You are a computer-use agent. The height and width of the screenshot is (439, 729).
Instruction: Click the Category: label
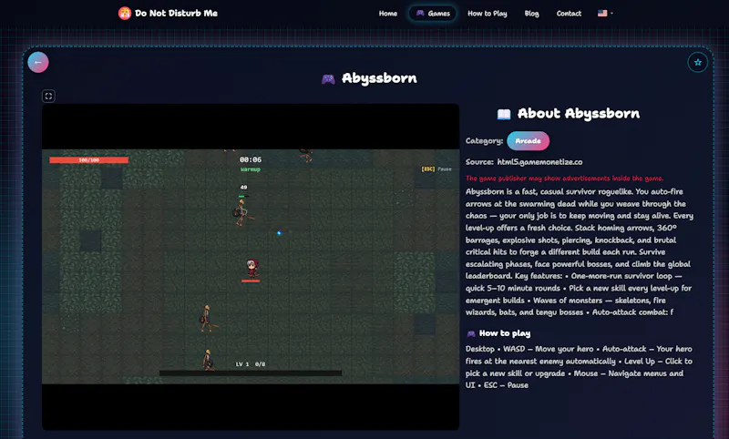[484, 141]
